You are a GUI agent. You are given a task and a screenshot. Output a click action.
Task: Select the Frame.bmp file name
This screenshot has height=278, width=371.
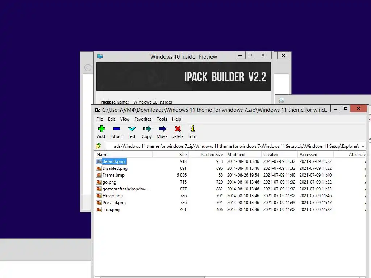[x=113, y=175]
